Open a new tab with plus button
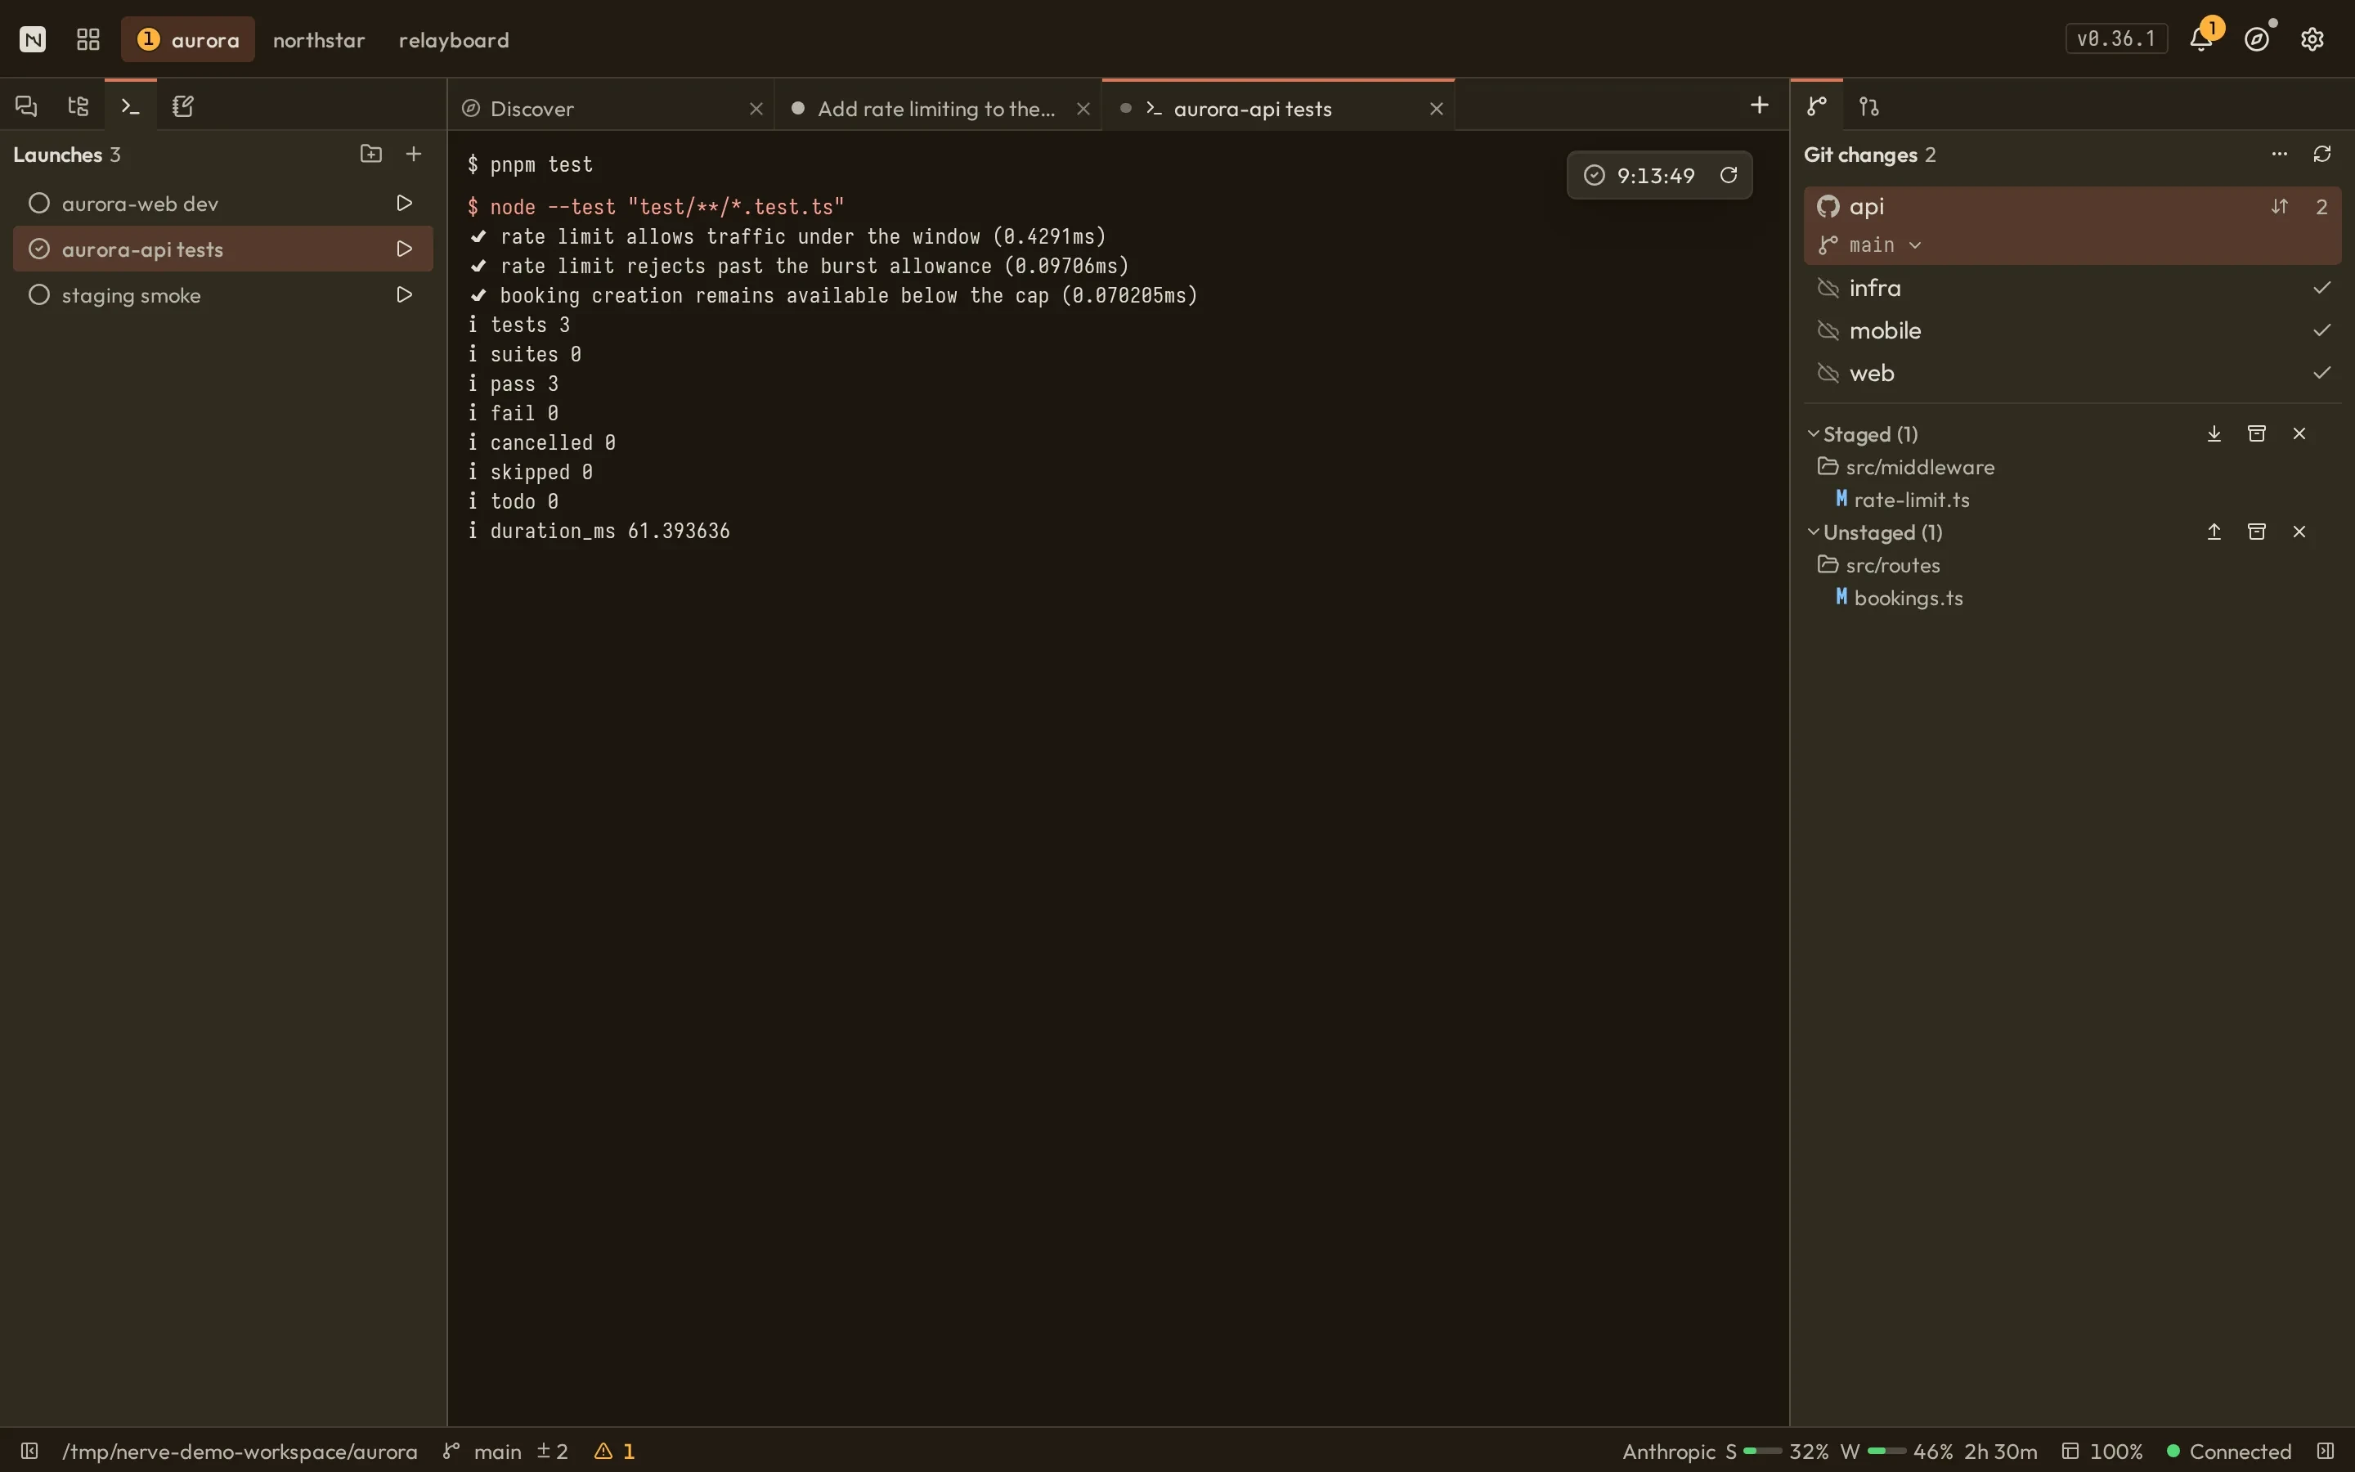2355x1472 pixels. (1760, 105)
